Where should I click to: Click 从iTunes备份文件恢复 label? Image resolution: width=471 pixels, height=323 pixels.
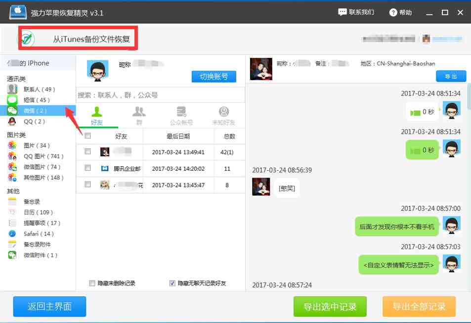[91, 39]
